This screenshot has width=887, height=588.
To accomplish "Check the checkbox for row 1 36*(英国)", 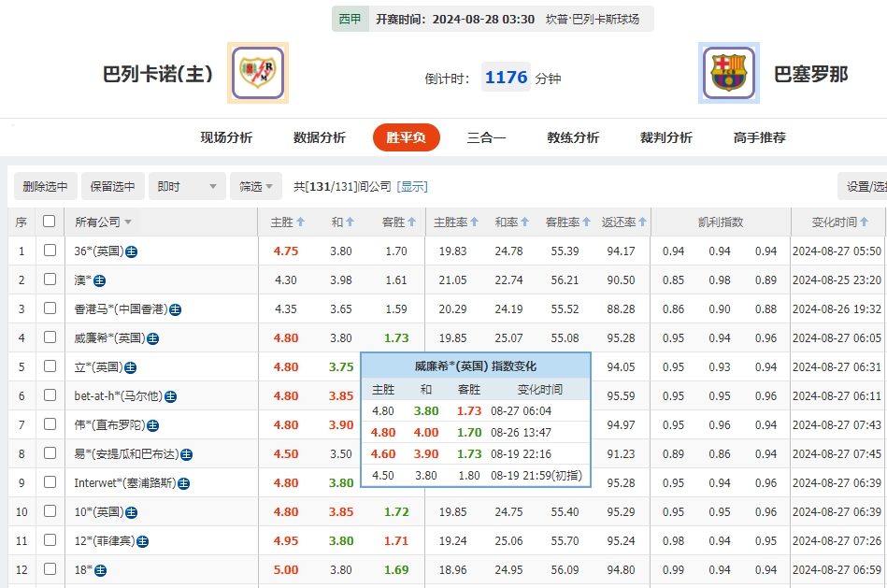I will [50, 251].
